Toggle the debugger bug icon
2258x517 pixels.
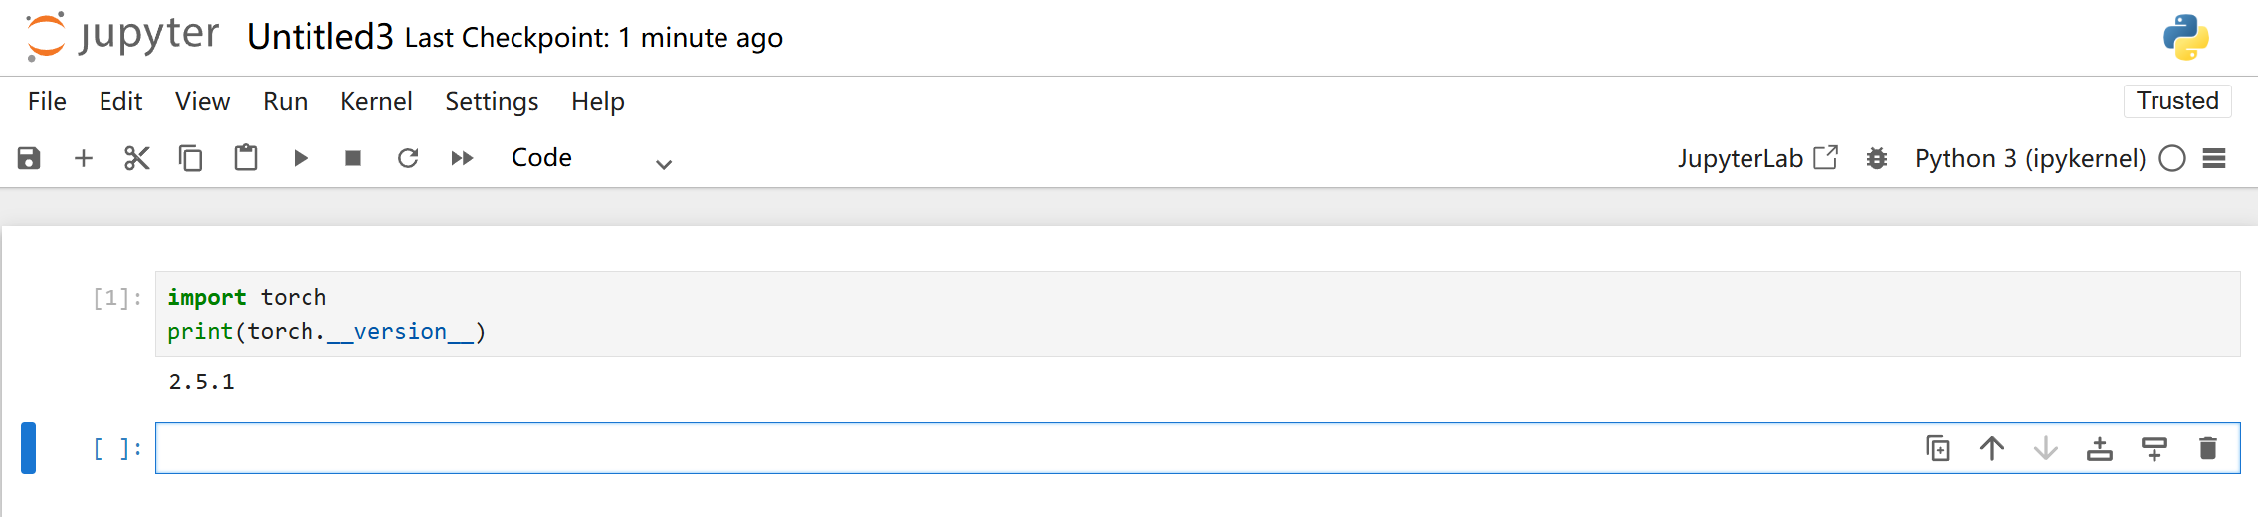pyautogui.click(x=1876, y=158)
